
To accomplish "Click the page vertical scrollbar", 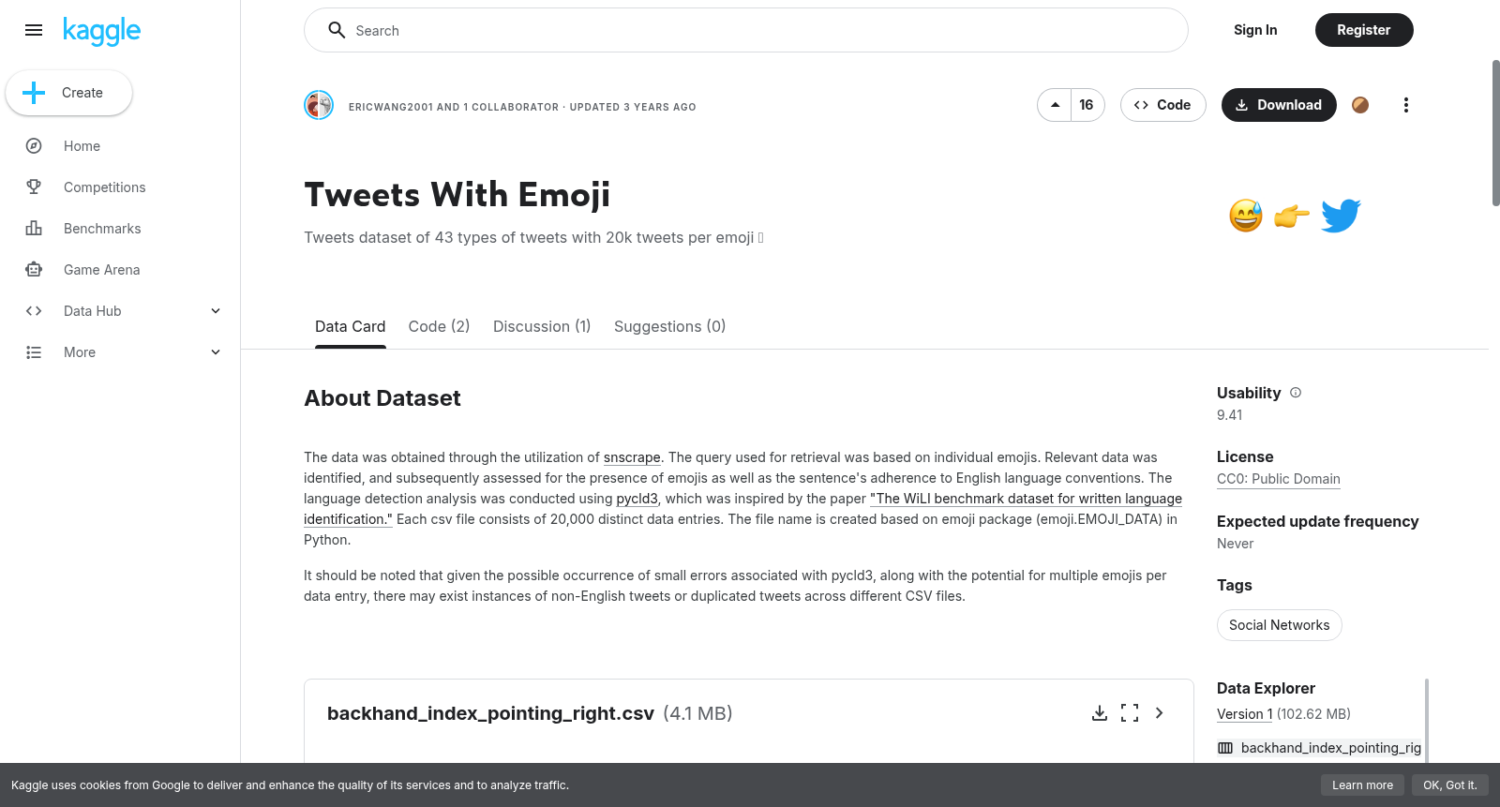I will tap(1495, 133).
